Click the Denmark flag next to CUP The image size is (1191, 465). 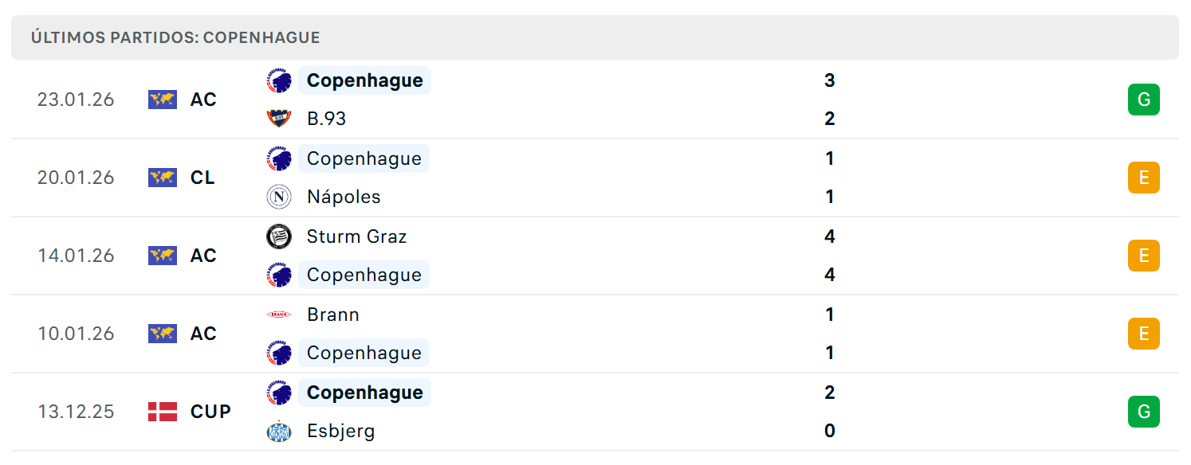coord(163,412)
